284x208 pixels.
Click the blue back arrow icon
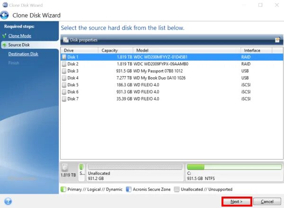click(4, 15)
